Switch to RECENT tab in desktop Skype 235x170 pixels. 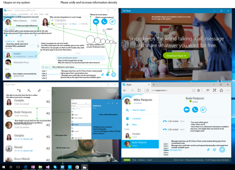coord(21,41)
